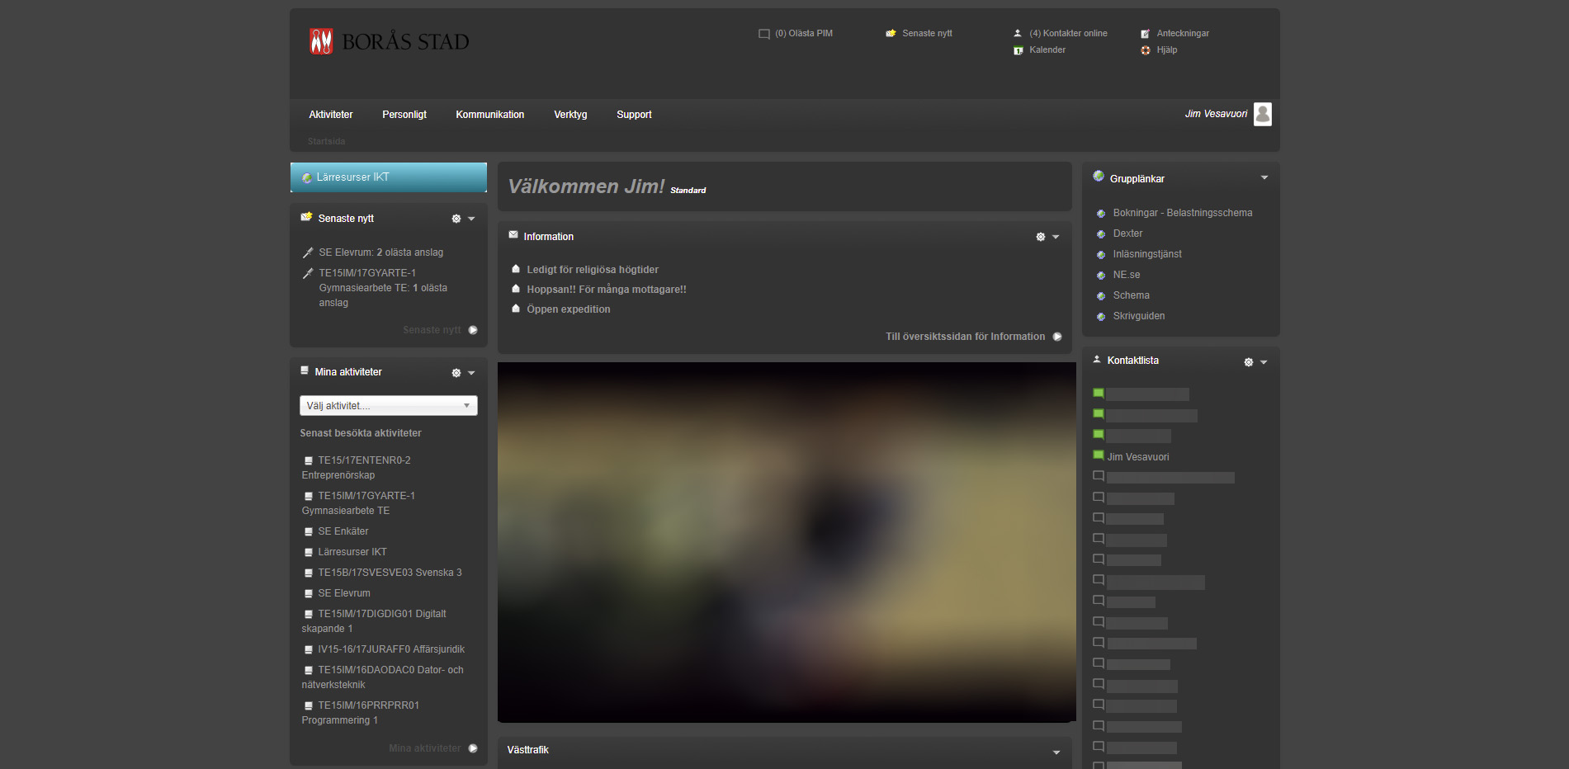
Task: Open settings gear in Mina aktiviteter panel
Action: [x=456, y=373]
